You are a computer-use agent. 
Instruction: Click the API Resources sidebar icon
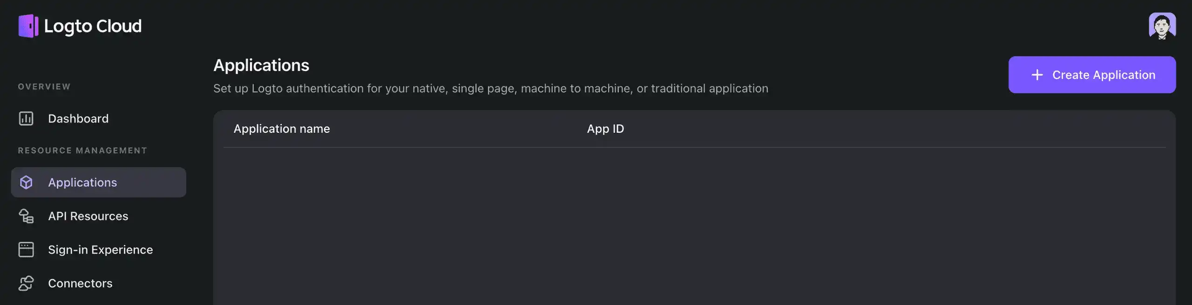tap(26, 216)
